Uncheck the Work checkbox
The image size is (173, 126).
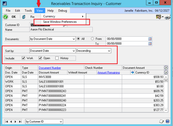tap(24, 58)
